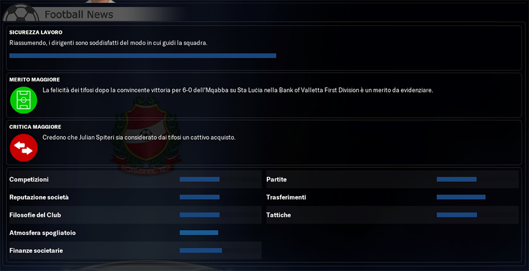Open the Filosofie del Club row
The height and width of the screenshot is (271, 529).
point(135,215)
